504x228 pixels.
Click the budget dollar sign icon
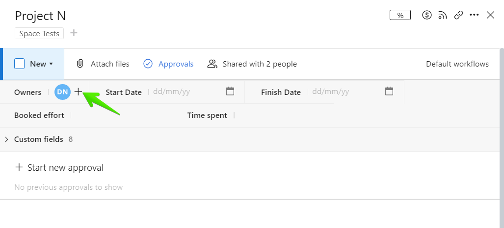(427, 15)
